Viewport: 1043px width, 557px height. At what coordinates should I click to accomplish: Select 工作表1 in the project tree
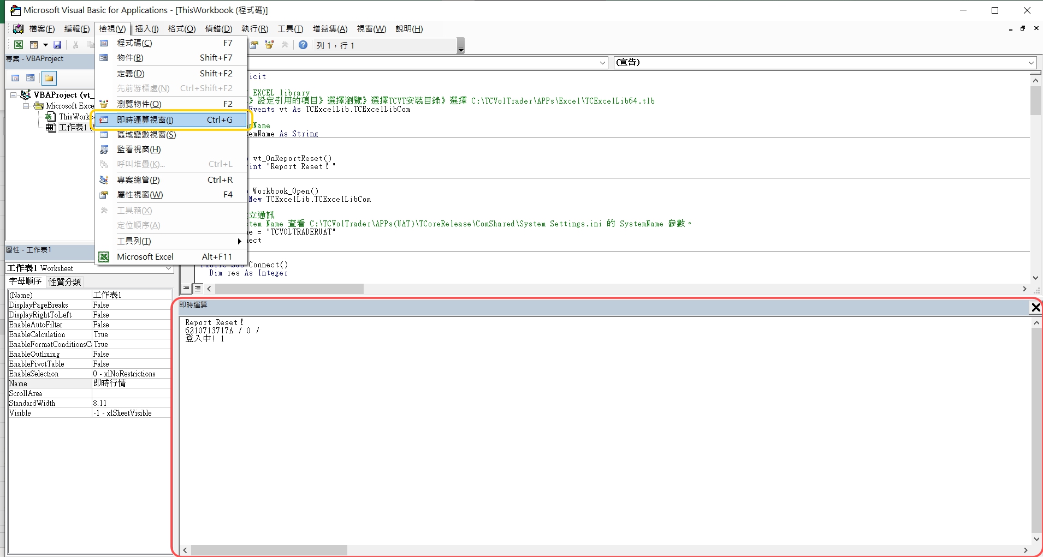point(73,127)
